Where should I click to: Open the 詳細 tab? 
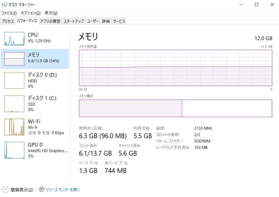[106, 21]
